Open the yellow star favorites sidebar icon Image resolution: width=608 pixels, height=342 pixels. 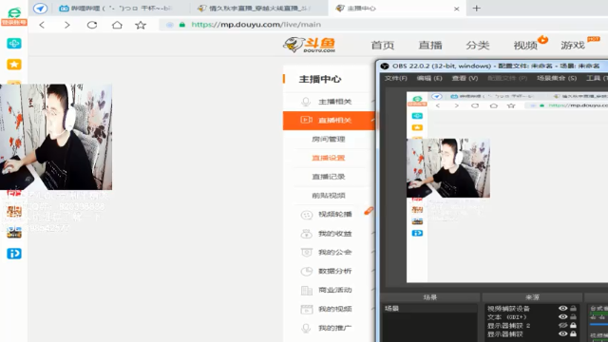(x=14, y=65)
